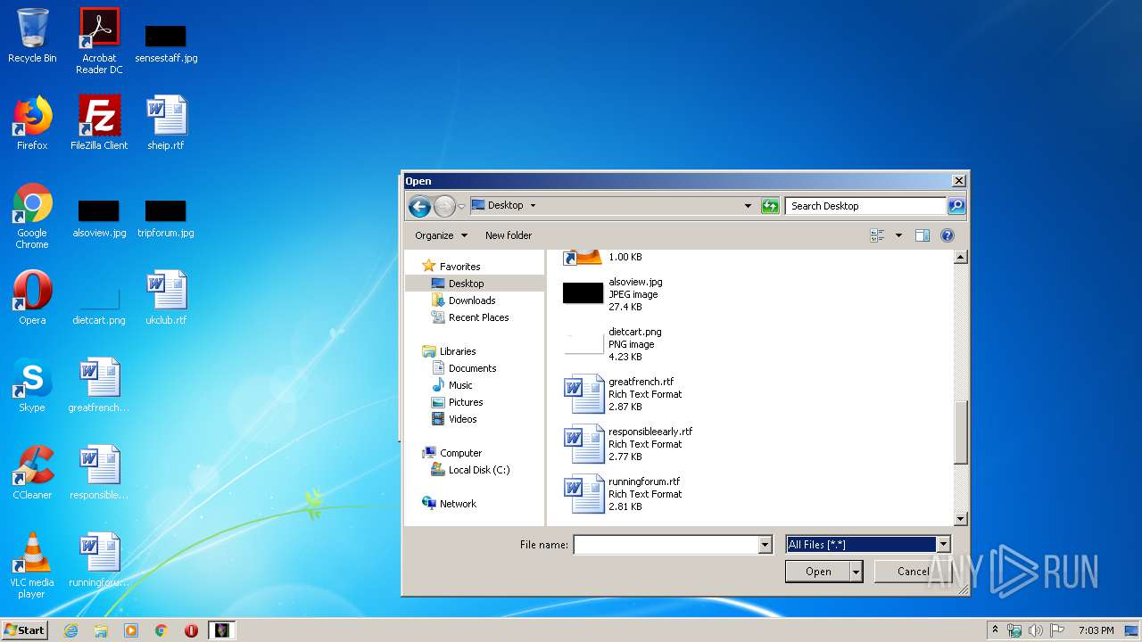Launch the Google Chrome desktop shortcut
This screenshot has width=1142, height=642.
point(32,217)
